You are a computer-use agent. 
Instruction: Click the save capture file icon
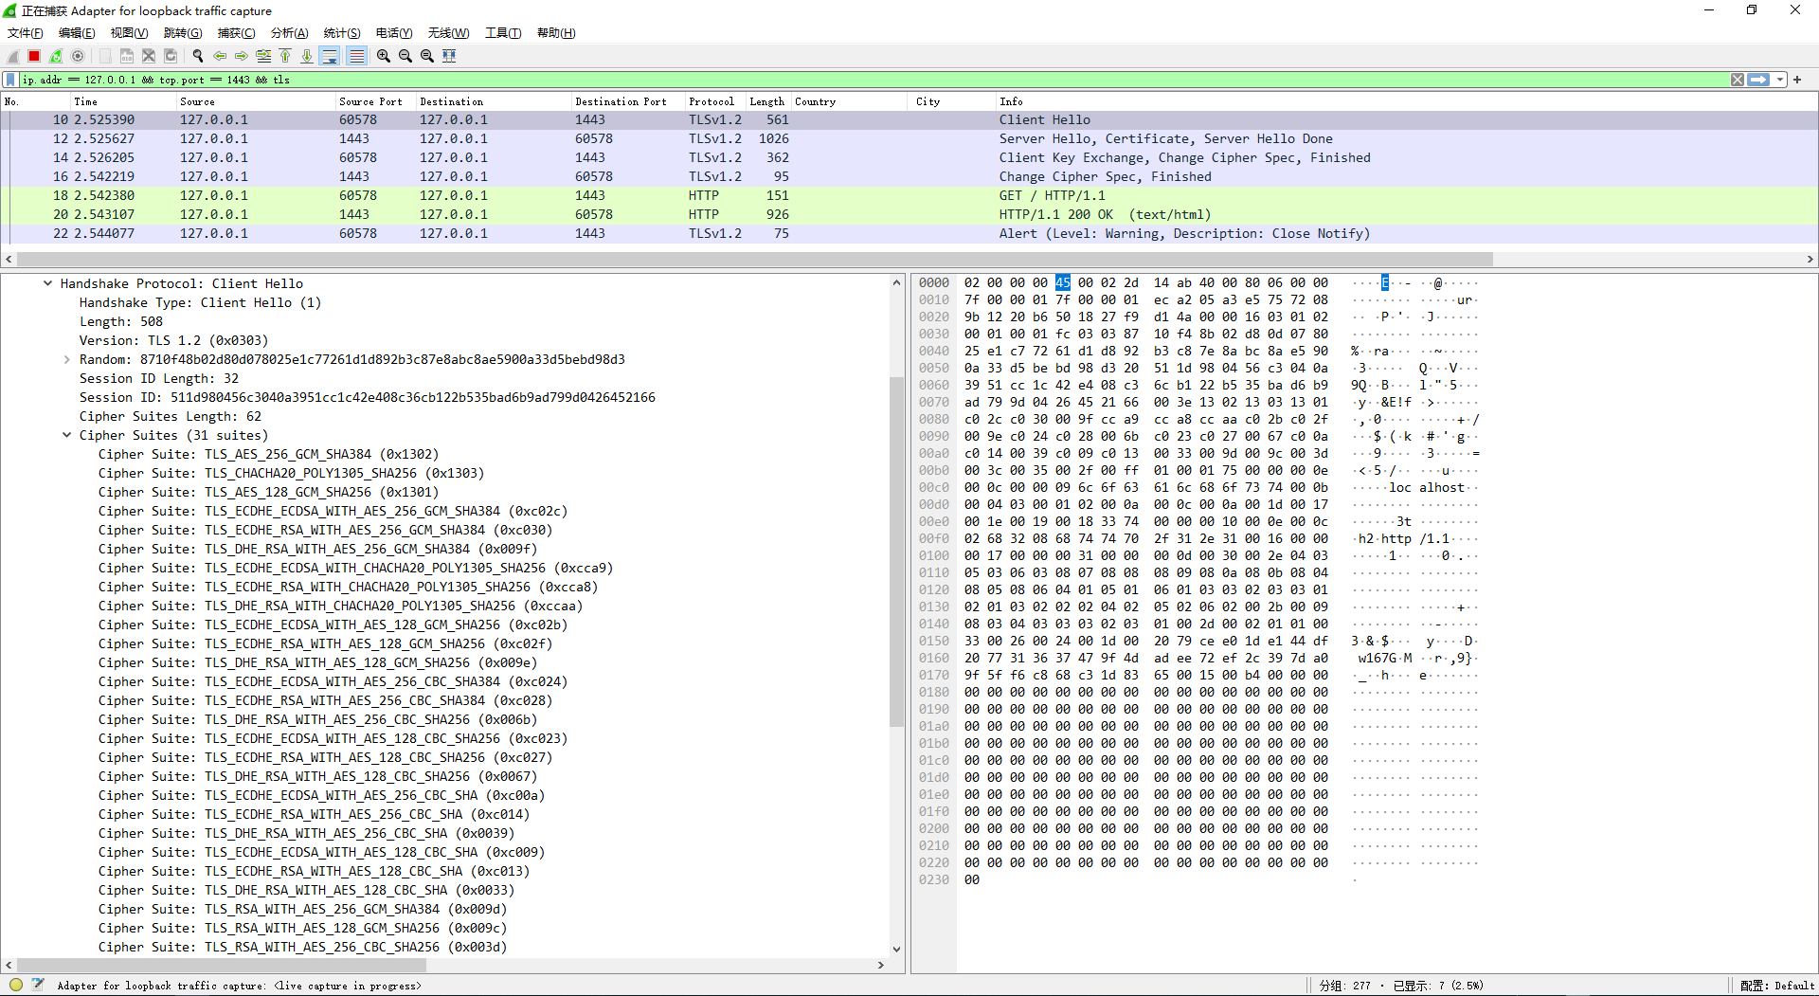coord(127,56)
